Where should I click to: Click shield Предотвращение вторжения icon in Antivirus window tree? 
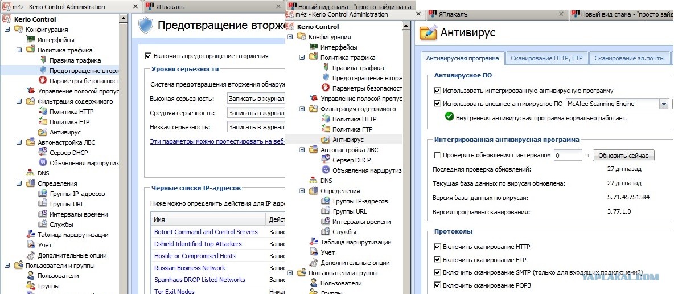click(x=326, y=78)
